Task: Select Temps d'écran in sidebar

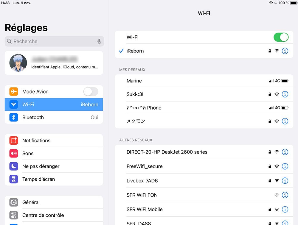Action: click(54, 179)
